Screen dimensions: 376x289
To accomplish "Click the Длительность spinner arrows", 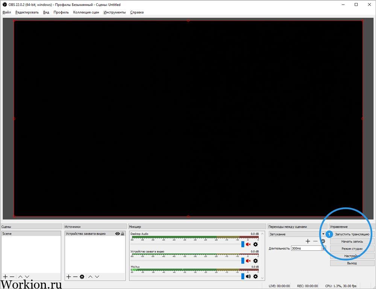I will [x=323, y=248].
